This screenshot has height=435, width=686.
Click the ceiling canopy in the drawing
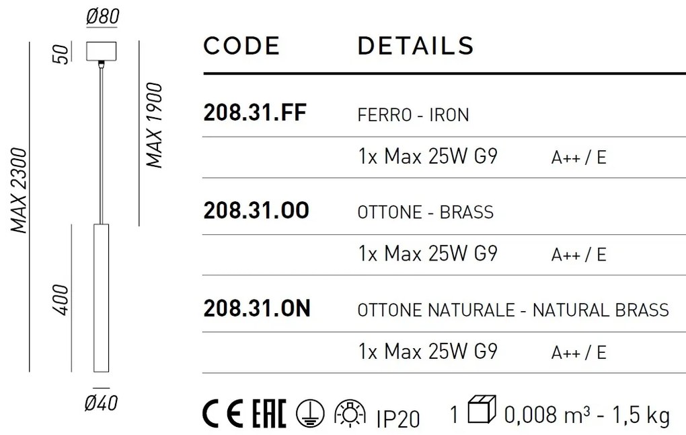(101, 51)
